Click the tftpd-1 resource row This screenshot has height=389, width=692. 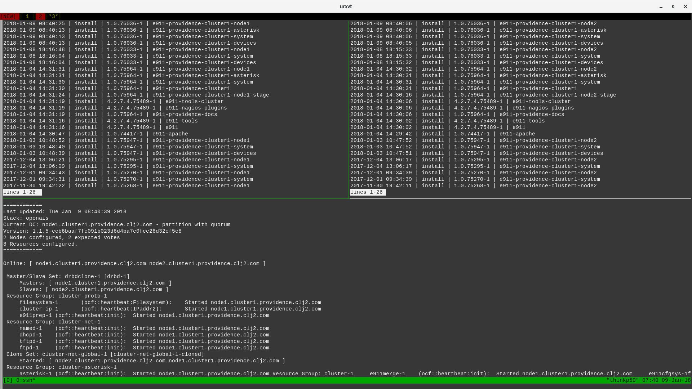[144, 341]
